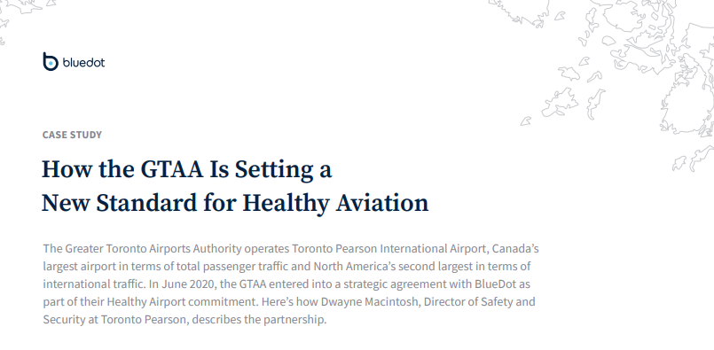Image resolution: width=714 pixels, height=350 pixels.
Task: Select the CASE STUDY label
Action: (72, 135)
